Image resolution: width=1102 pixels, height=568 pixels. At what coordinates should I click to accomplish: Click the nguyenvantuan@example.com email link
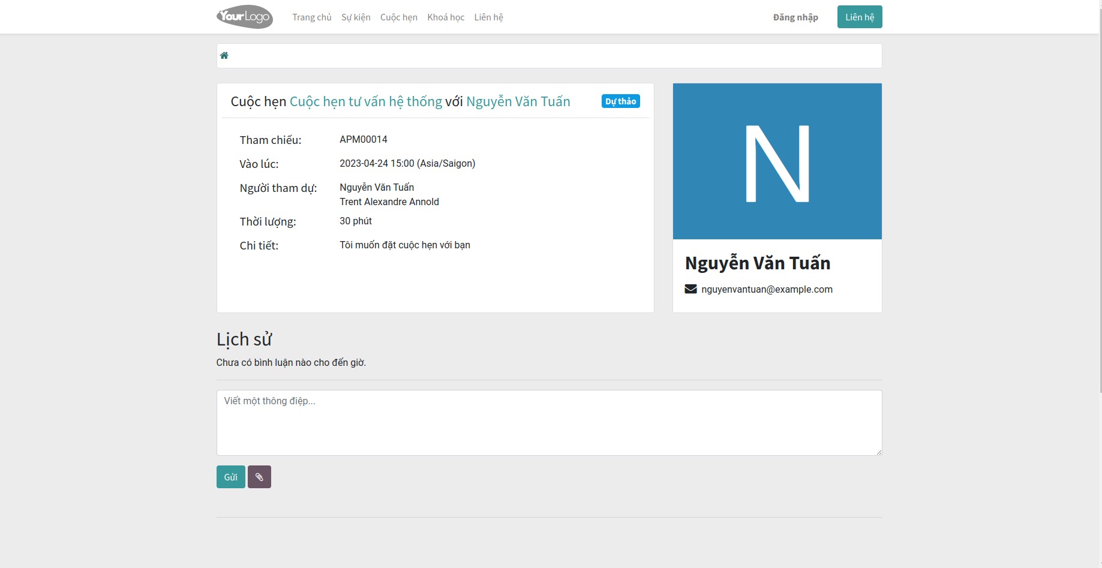pos(767,288)
